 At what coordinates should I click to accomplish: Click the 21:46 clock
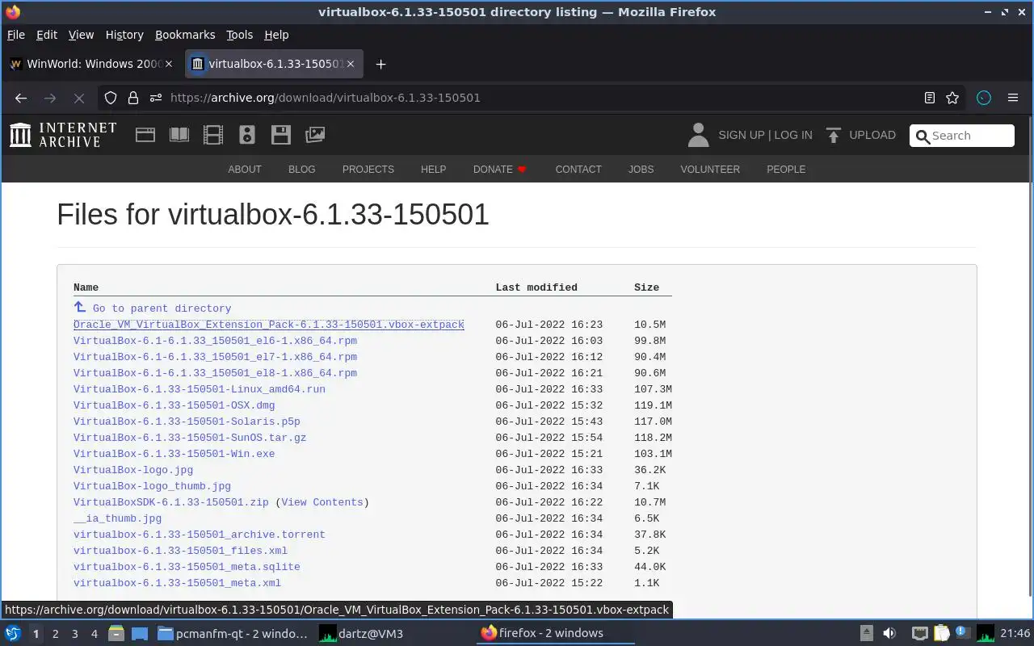coord(1015,634)
